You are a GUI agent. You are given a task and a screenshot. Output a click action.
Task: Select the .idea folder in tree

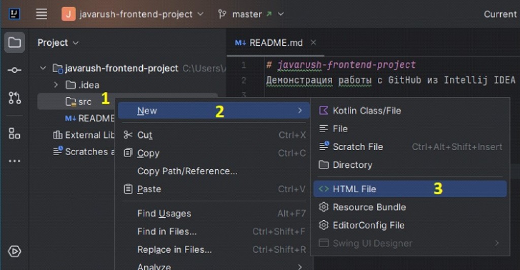(x=83, y=85)
